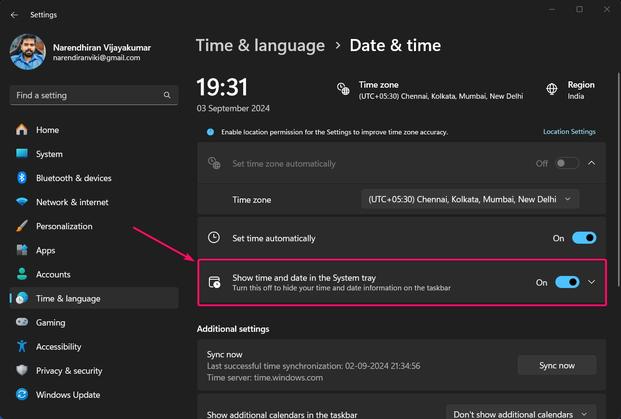Viewport: 621px width, 419px height.
Task: Click the clock icon beside Set time automatically
Action: pos(214,237)
